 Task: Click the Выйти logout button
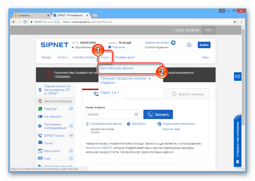pyautogui.click(x=204, y=45)
